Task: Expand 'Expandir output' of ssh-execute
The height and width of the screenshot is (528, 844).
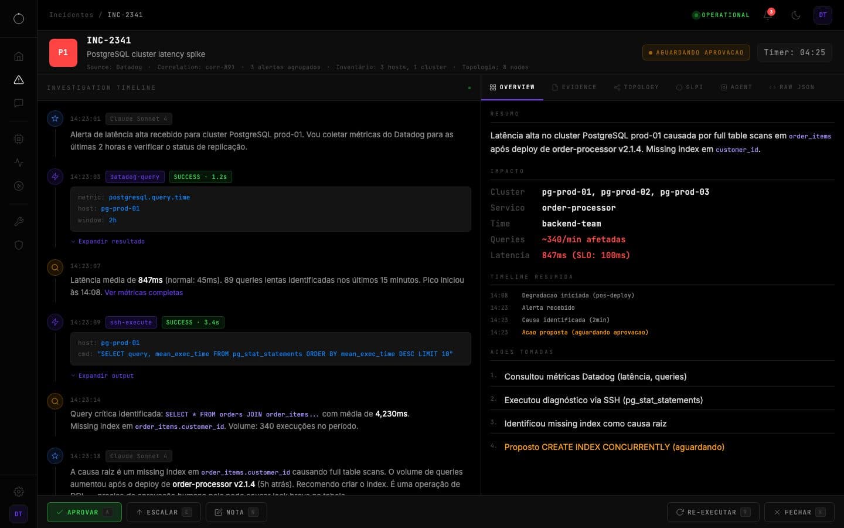Action: click(103, 375)
